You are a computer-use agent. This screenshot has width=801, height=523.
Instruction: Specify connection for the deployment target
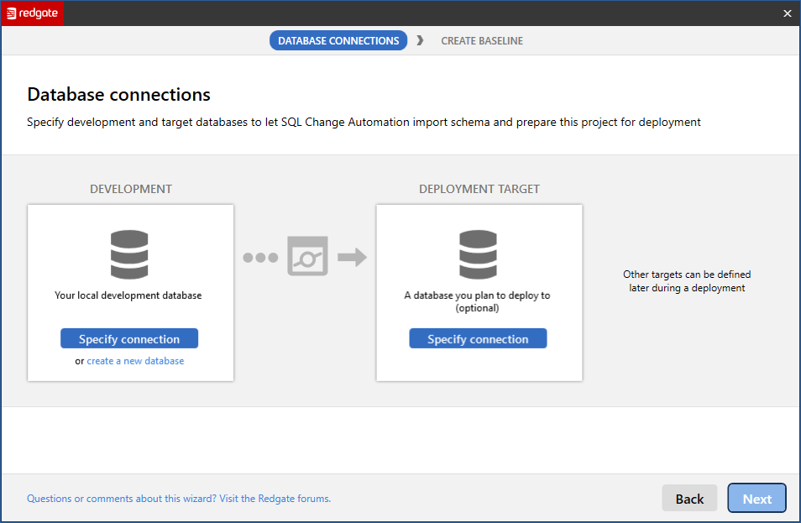478,339
